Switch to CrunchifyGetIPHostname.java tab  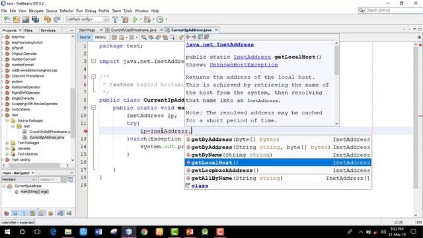point(134,30)
